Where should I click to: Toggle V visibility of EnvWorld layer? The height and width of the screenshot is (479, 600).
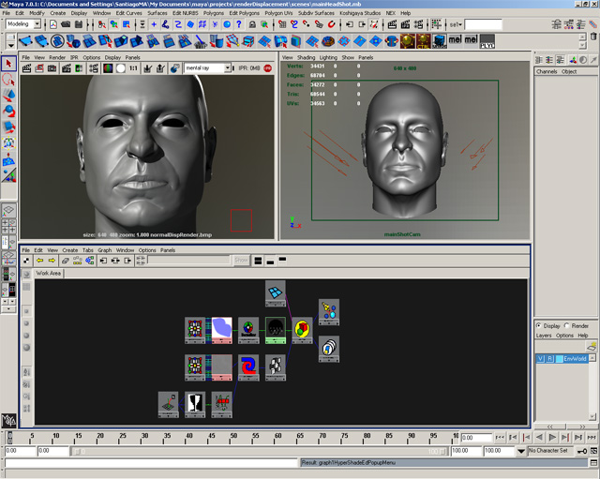tap(540, 359)
